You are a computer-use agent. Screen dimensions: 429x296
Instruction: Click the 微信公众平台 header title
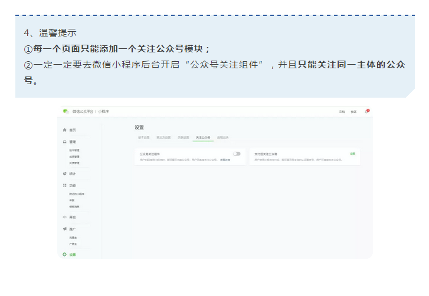[83, 112]
